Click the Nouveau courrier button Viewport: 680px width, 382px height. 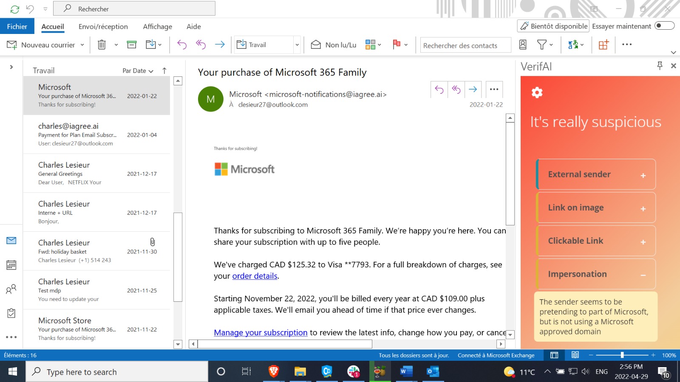tap(41, 45)
